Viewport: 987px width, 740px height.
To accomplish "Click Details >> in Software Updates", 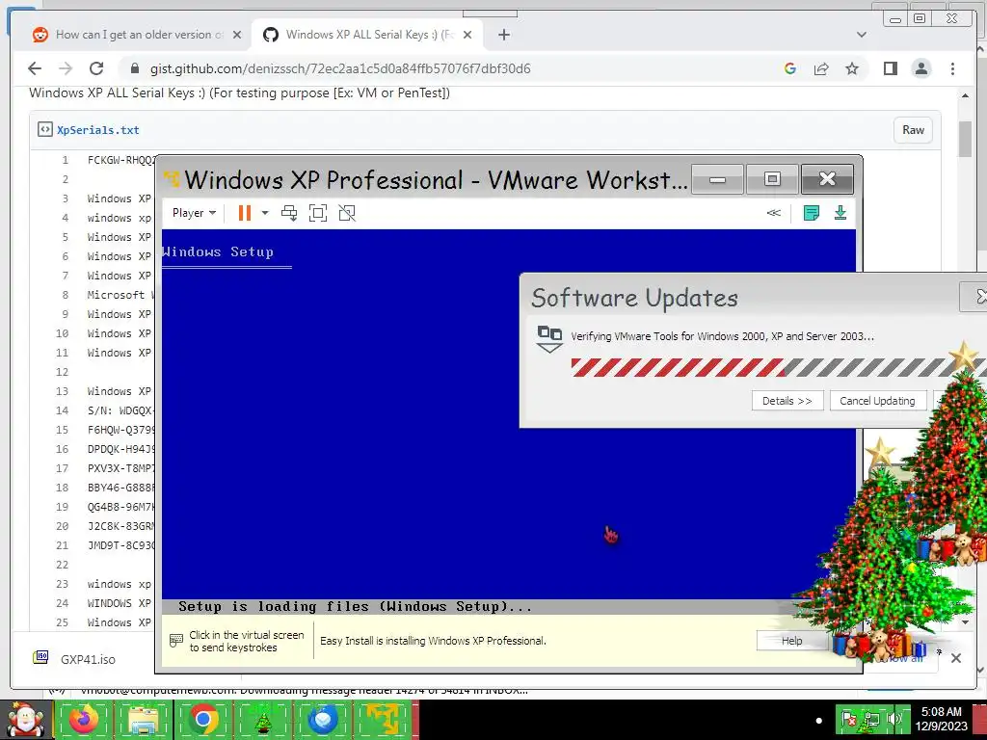I will pyautogui.click(x=787, y=401).
